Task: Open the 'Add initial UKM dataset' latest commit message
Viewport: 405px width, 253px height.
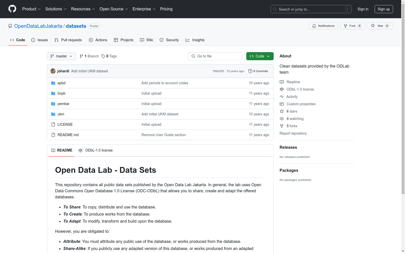Action: coord(90,71)
